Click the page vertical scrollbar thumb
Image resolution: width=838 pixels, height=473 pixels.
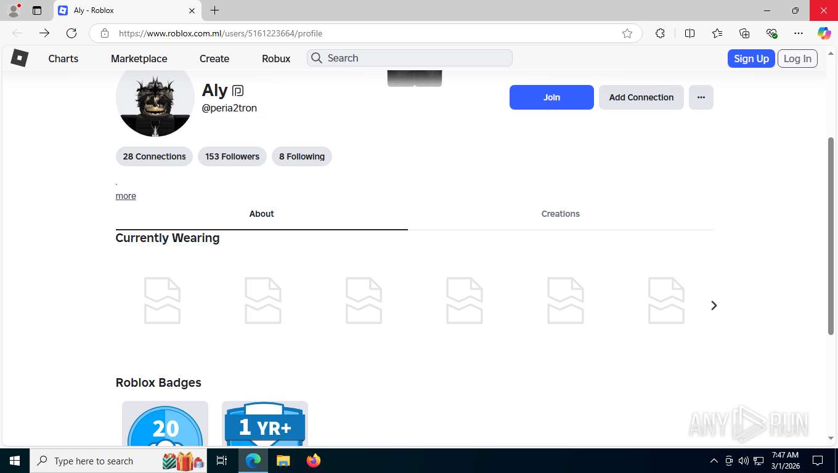831,236
